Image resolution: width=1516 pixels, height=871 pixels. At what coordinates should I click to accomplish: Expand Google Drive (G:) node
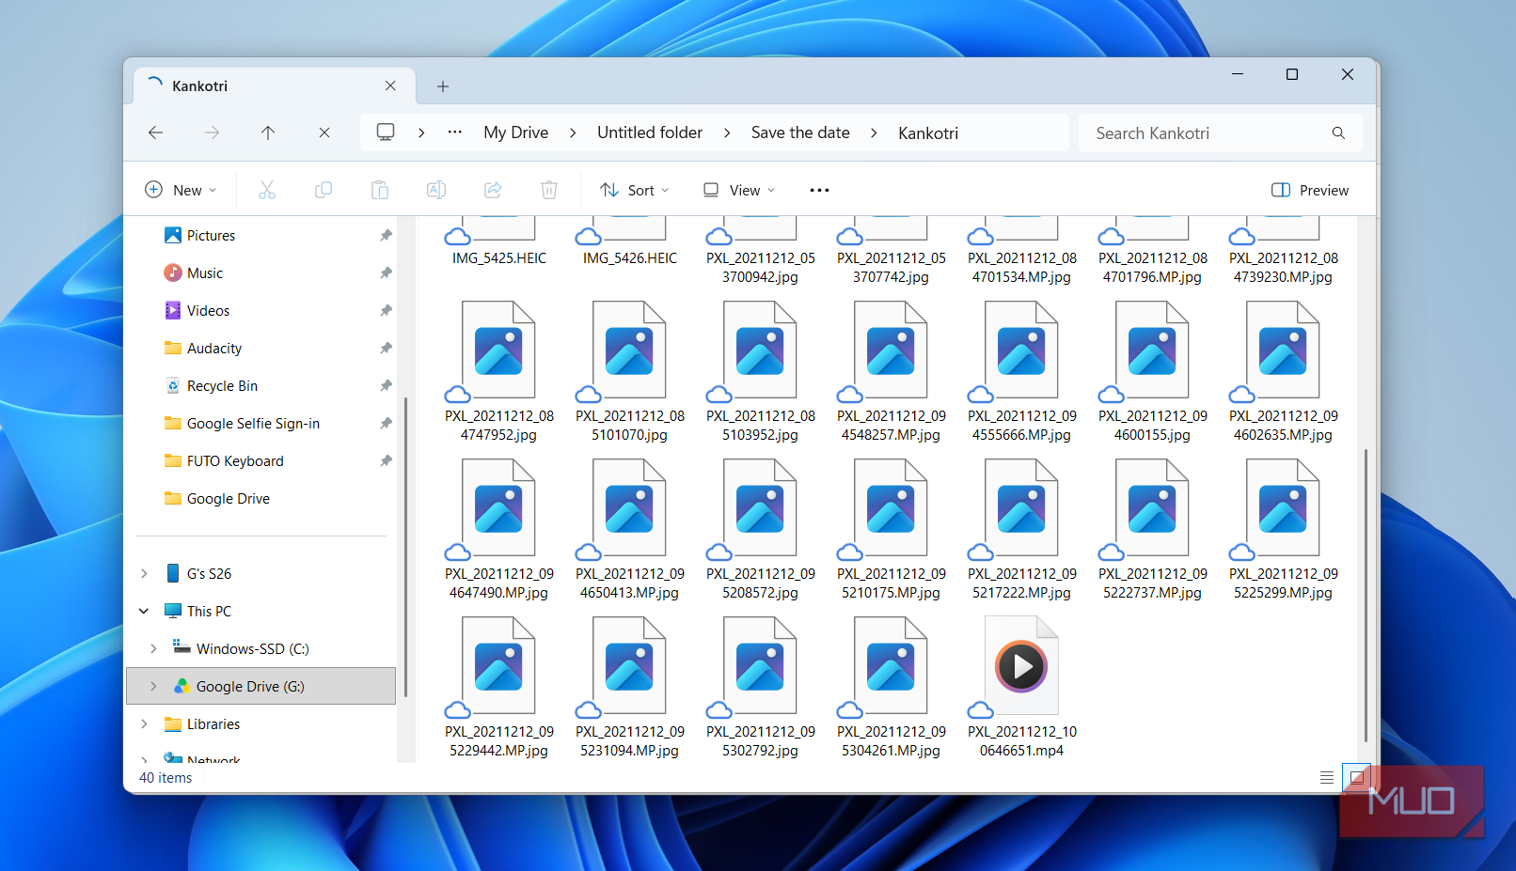[153, 686]
